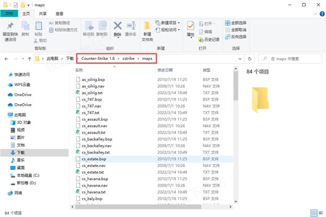The width and height of the screenshot is (326, 217).
Task: Open 本地磁盘 (C:) drive
Action: (x=25, y=175)
